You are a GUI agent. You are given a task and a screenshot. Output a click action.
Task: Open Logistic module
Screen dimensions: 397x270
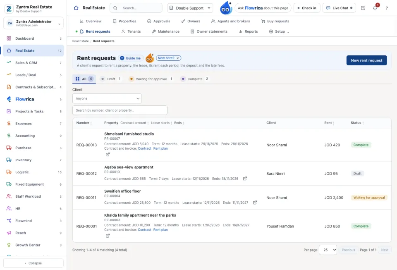tap(33, 172)
